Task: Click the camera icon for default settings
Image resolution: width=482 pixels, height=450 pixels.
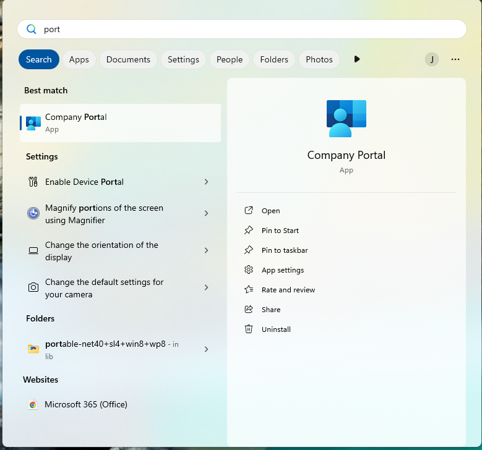Action: (33, 287)
